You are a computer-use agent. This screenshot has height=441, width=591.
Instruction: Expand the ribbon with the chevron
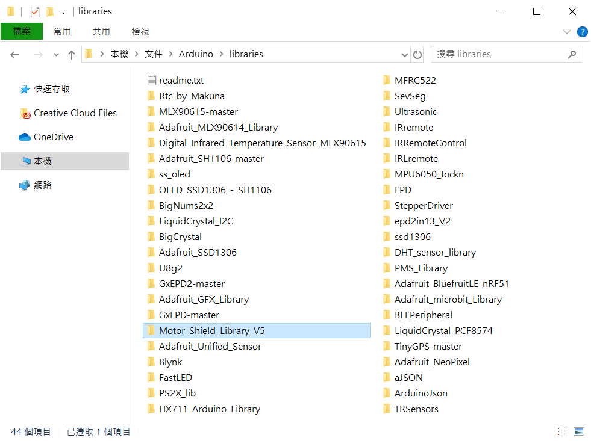click(566, 32)
